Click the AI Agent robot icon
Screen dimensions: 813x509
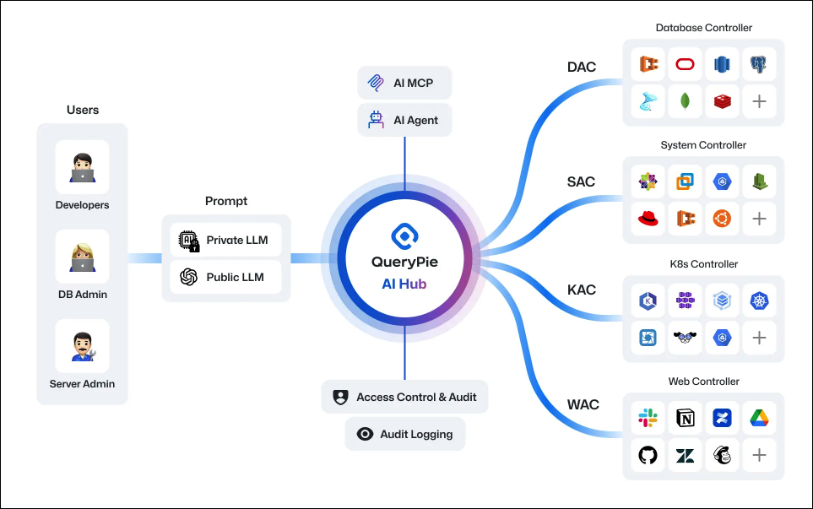[x=376, y=120]
